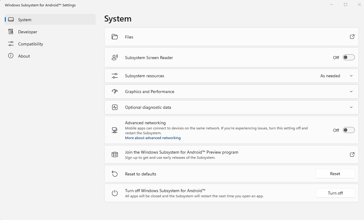This screenshot has height=220, width=364.
Task: Open 'More about advanced networking' link
Action: pyautogui.click(x=153, y=138)
